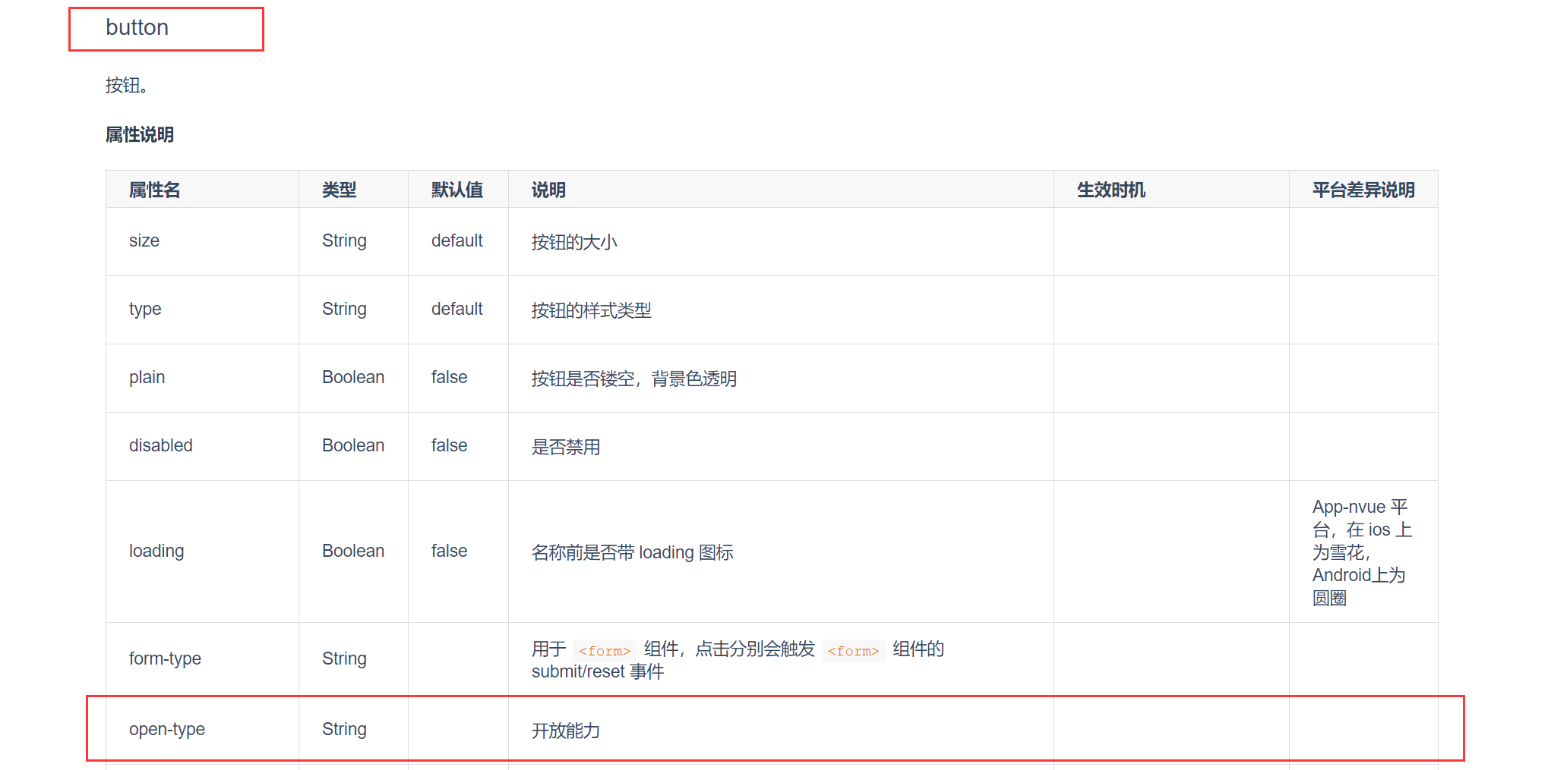The height and width of the screenshot is (770, 1551).
Task: Click the '是否禁用' description
Action: pyautogui.click(x=566, y=447)
